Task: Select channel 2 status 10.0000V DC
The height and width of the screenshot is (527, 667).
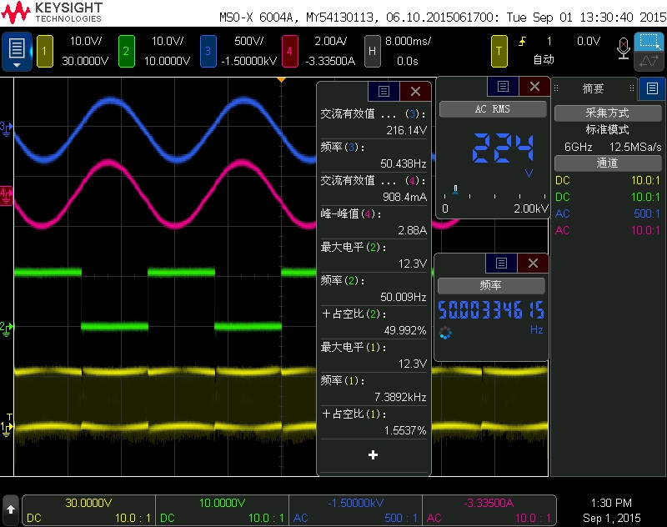Action: click(222, 510)
